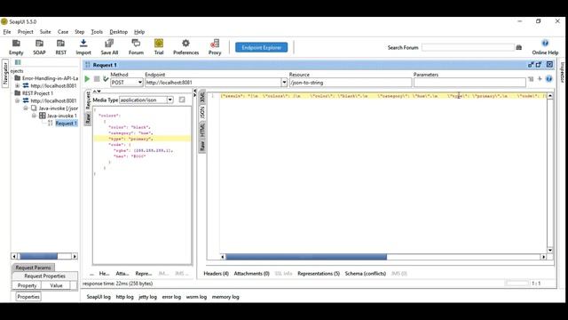The image size is (568, 320).
Task: Open Preferences gear icon
Action: click(x=185, y=47)
